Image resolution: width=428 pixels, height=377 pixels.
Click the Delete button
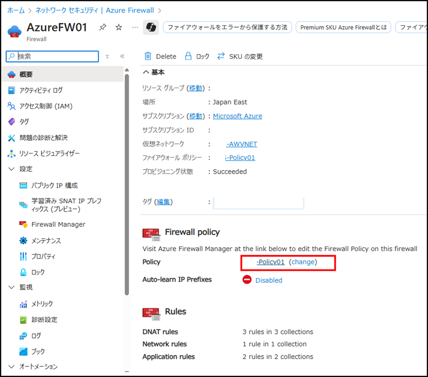coord(160,56)
